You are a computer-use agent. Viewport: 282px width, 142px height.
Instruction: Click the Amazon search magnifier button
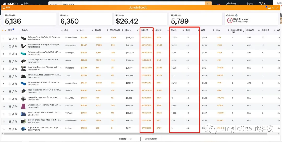click(x=208, y=4)
